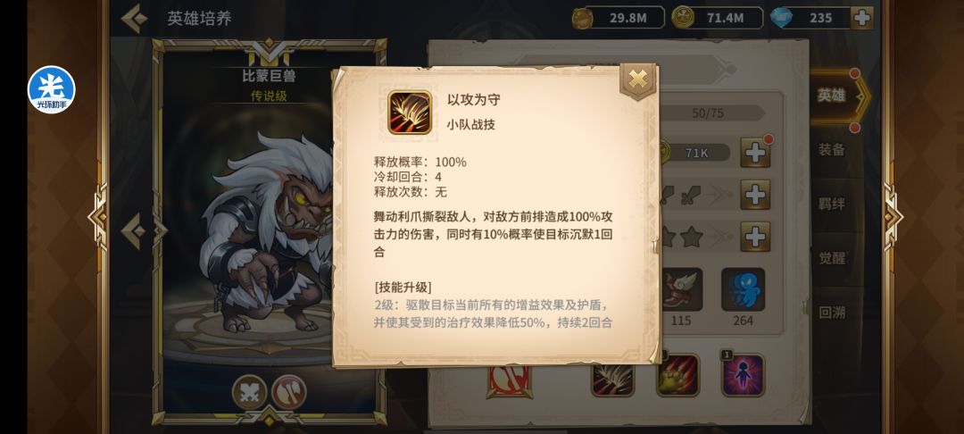Image resolution: width=964 pixels, height=434 pixels.
Task: Switch to the 羁绊 tab
Action: click(831, 204)
